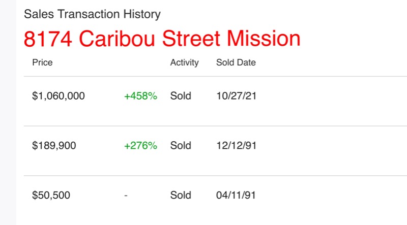Viewport: 407px width, 225px height.
Task: Select the 12/12/91 sold date
Action: [236, 146]
